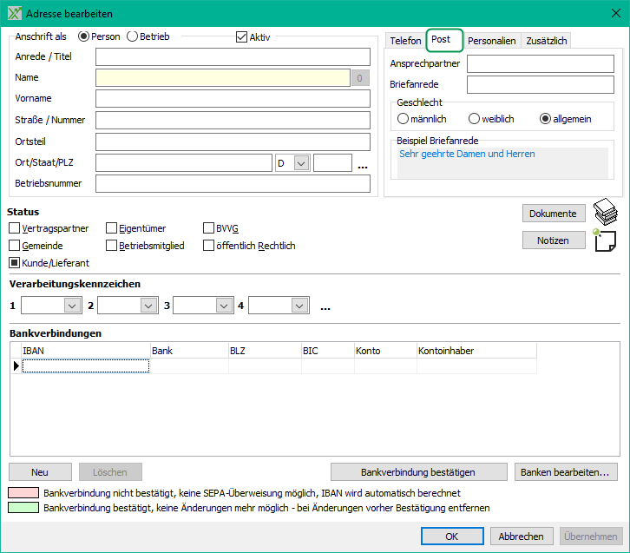Expand Verarbeitungskennzeichen dropdown 1
Viewport: 630px width, 553px height.
[x=71, y=306]
